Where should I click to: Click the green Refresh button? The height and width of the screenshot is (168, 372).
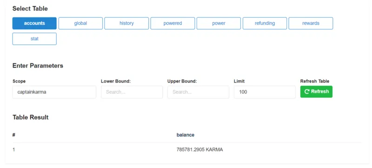click(316, 91)
